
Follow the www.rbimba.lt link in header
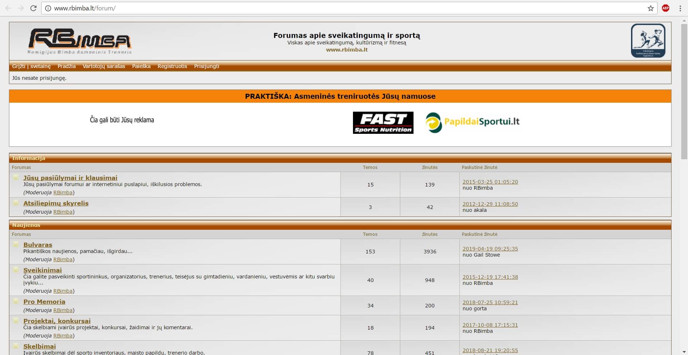(x=347, y=50)
